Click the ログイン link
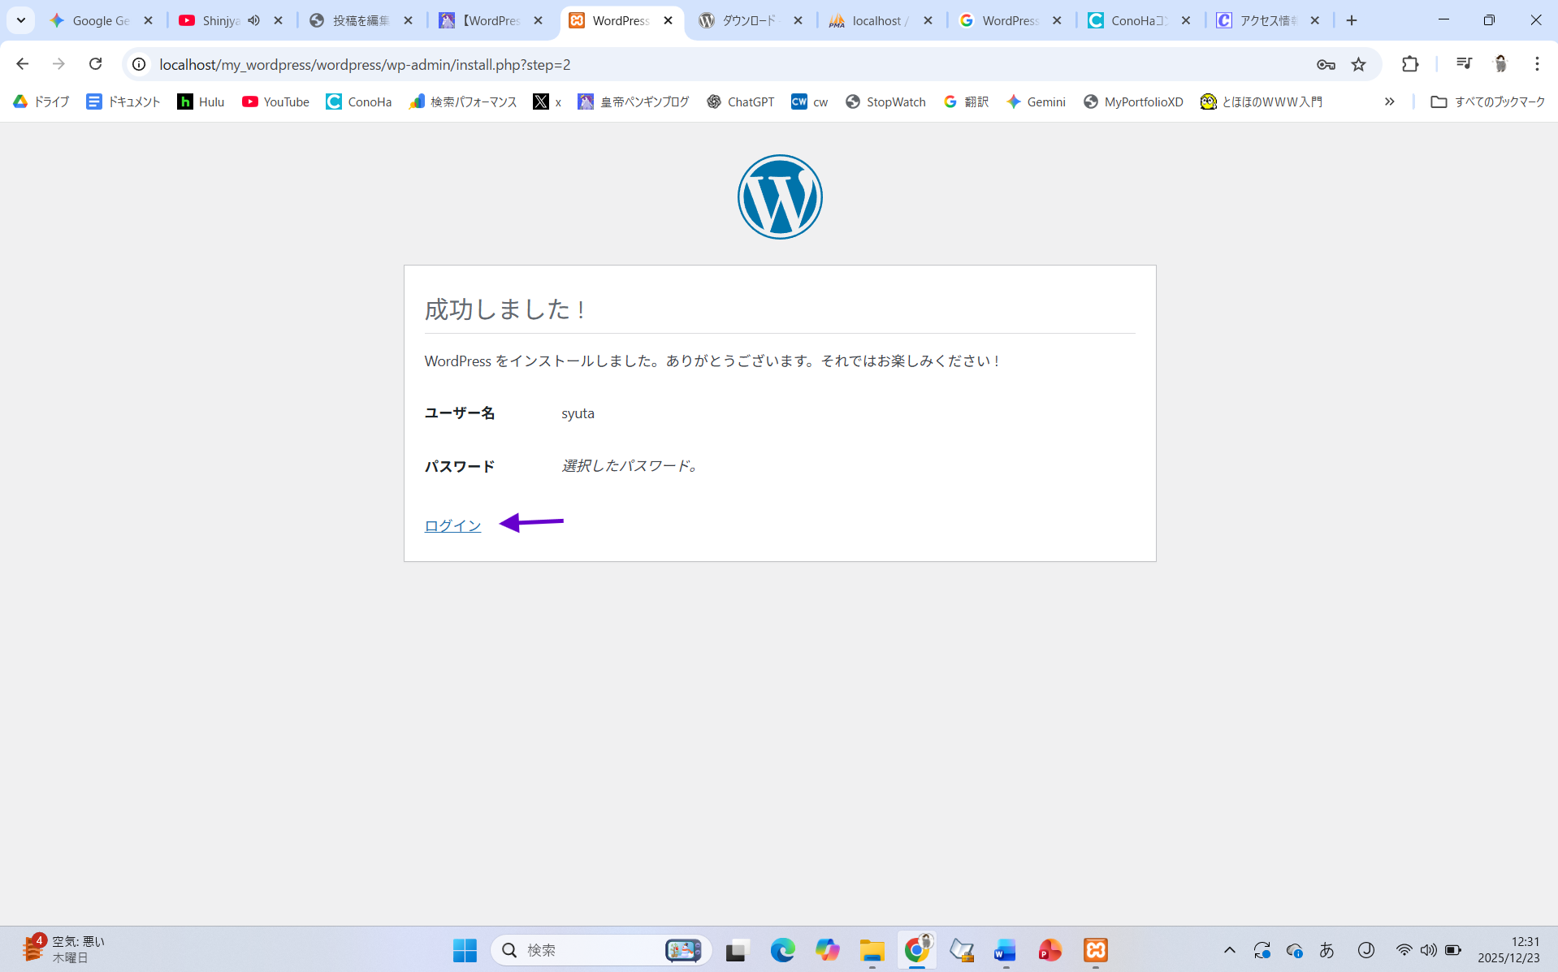Image resolution: width=1558 pixels, height=972 pixels. [x=452, y=525]
